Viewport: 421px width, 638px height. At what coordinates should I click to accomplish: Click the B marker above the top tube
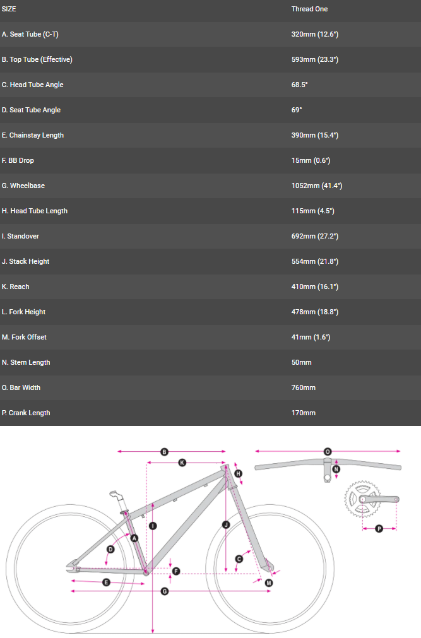[x=164, y=451]
